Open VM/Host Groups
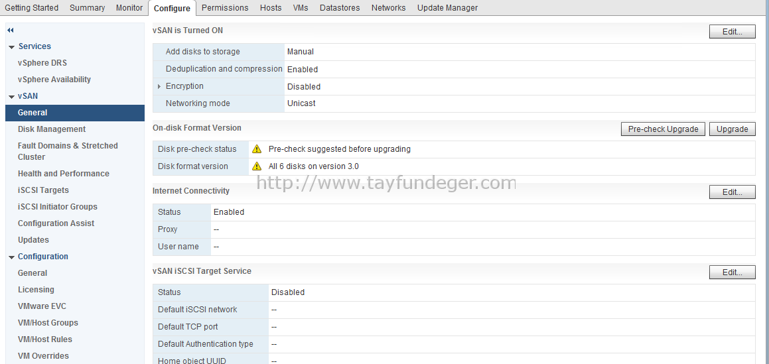 click(48, 323)
